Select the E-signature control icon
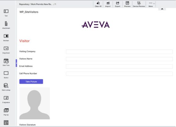Viewport: 176px width, 127px height. 6,98
